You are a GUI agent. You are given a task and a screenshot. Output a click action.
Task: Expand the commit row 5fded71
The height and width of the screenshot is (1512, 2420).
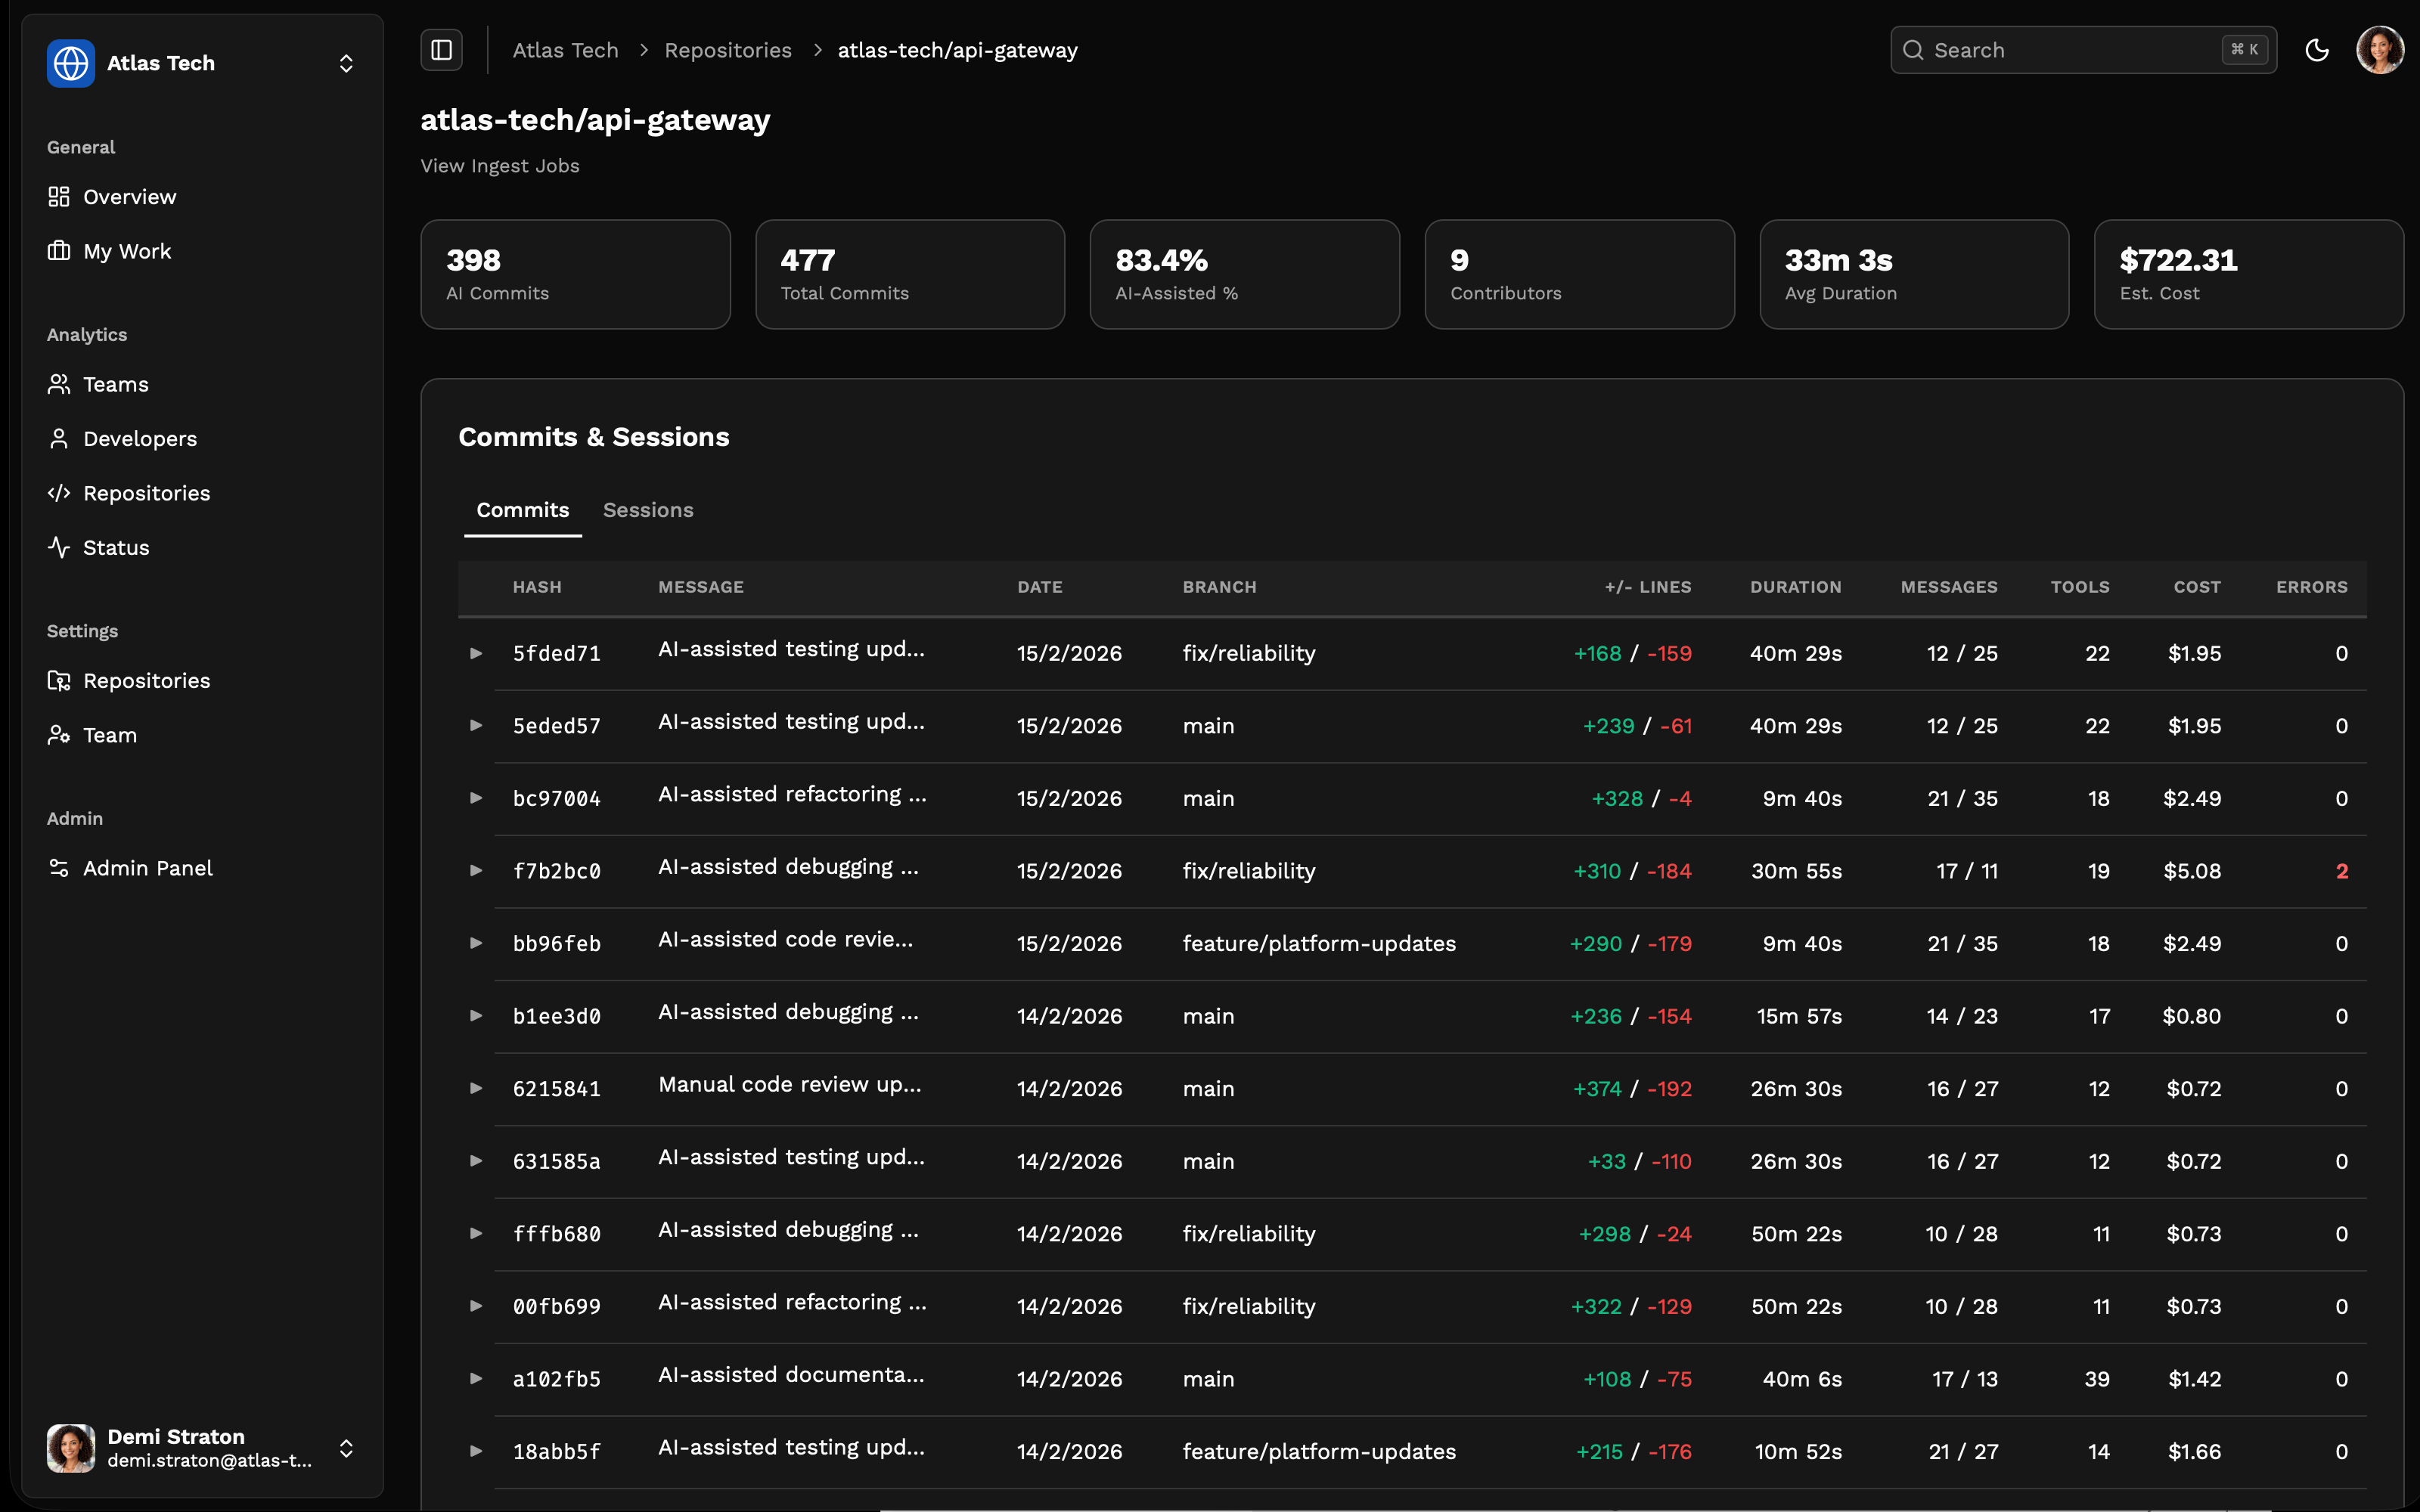[x=476, y=652]
